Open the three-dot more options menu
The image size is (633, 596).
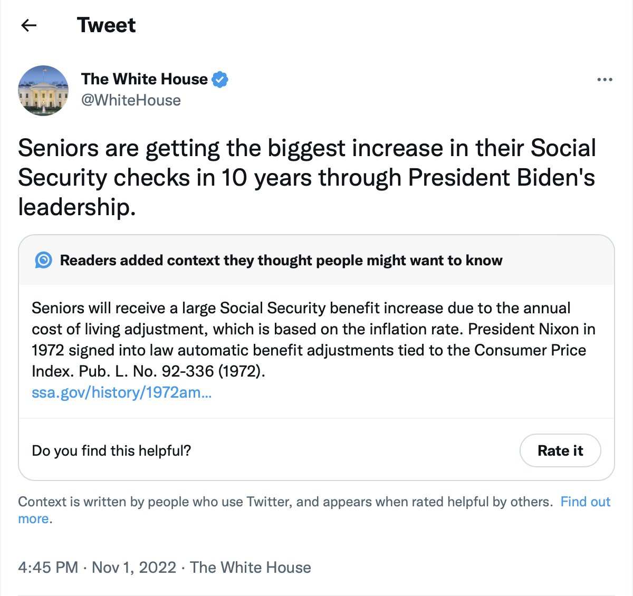point(604,80)
